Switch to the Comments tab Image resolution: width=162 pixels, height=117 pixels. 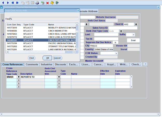tap(32, 64)
